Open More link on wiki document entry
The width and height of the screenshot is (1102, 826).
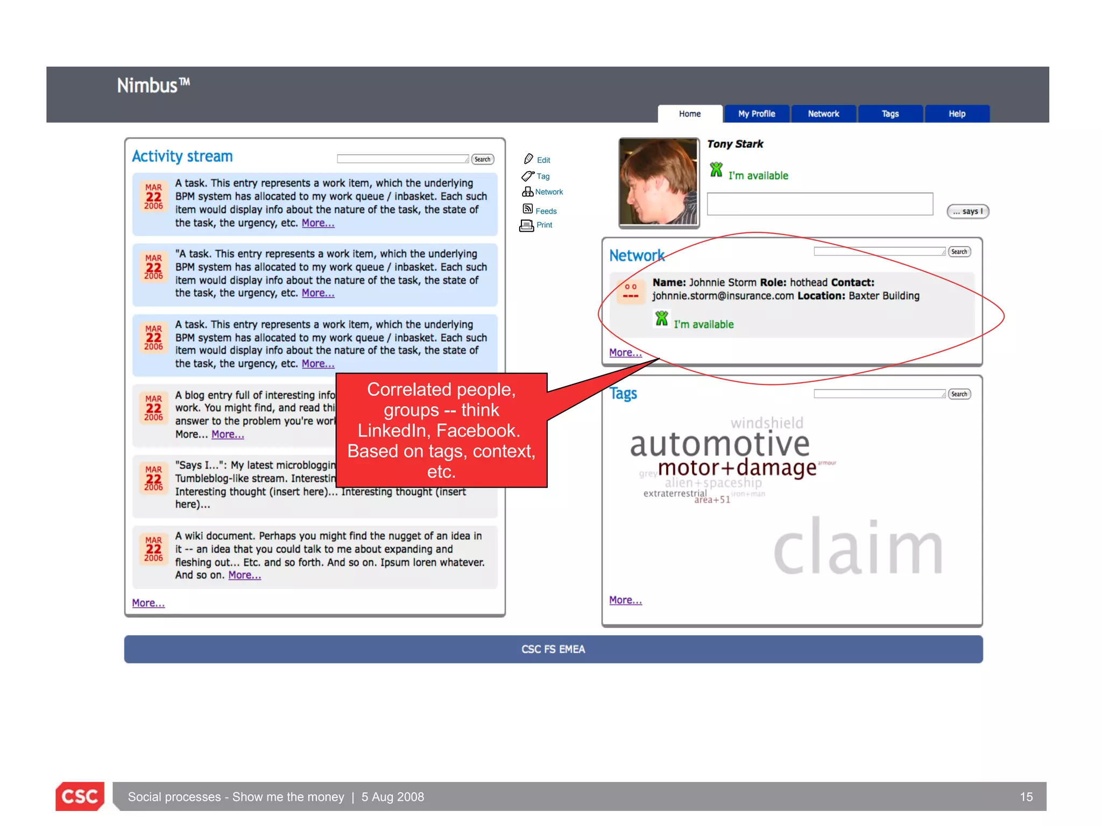pyautogui.click(x=244, y=575)
